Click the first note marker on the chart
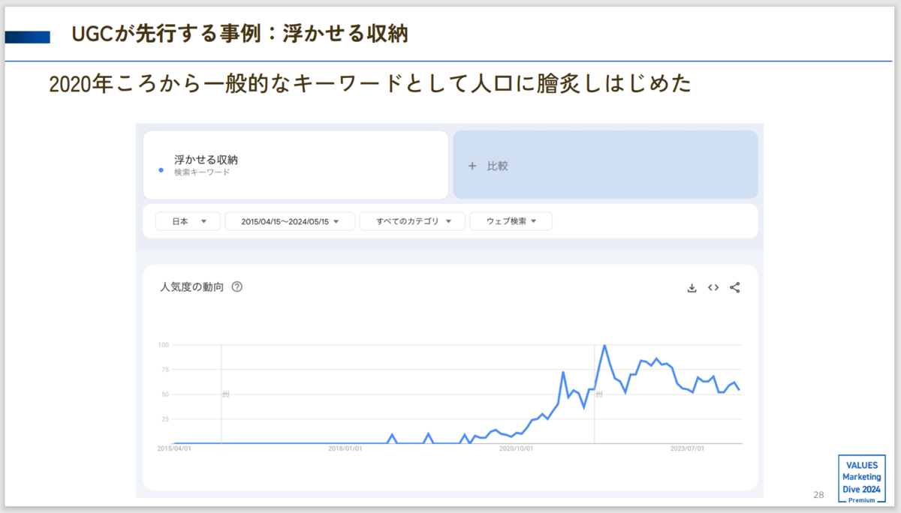Viewport: 901px width, 513px height. click(224, 394)
